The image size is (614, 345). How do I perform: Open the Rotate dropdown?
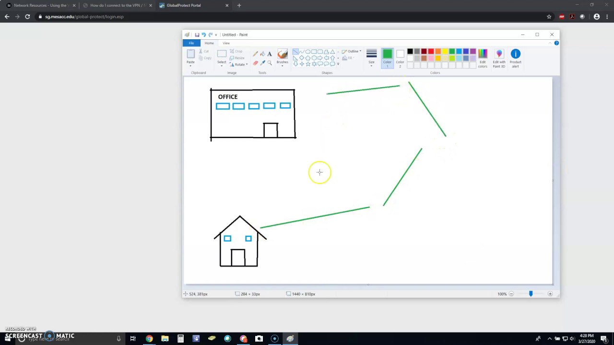point(238,64)
